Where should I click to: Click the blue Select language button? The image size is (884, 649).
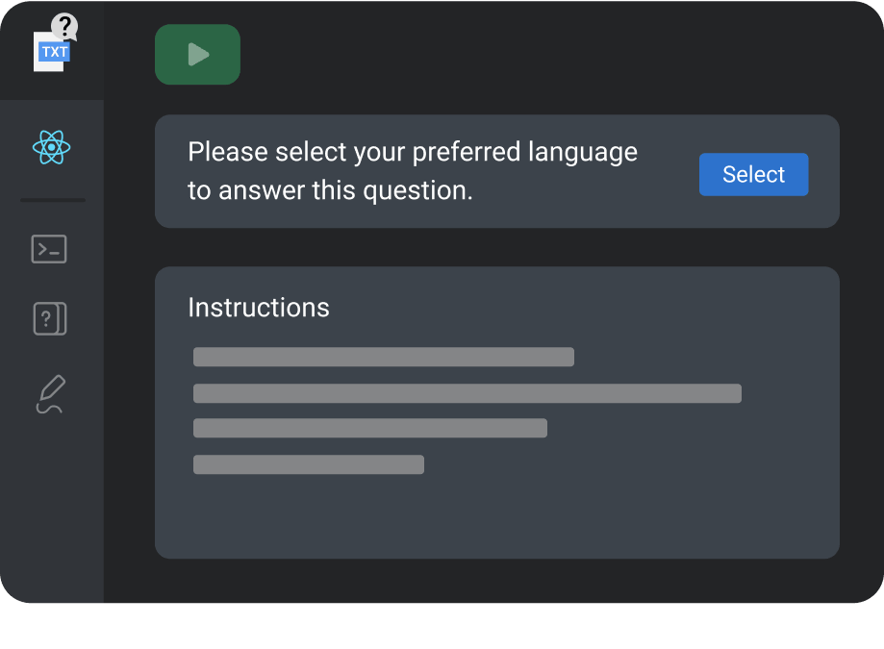(x=753, y=174)
